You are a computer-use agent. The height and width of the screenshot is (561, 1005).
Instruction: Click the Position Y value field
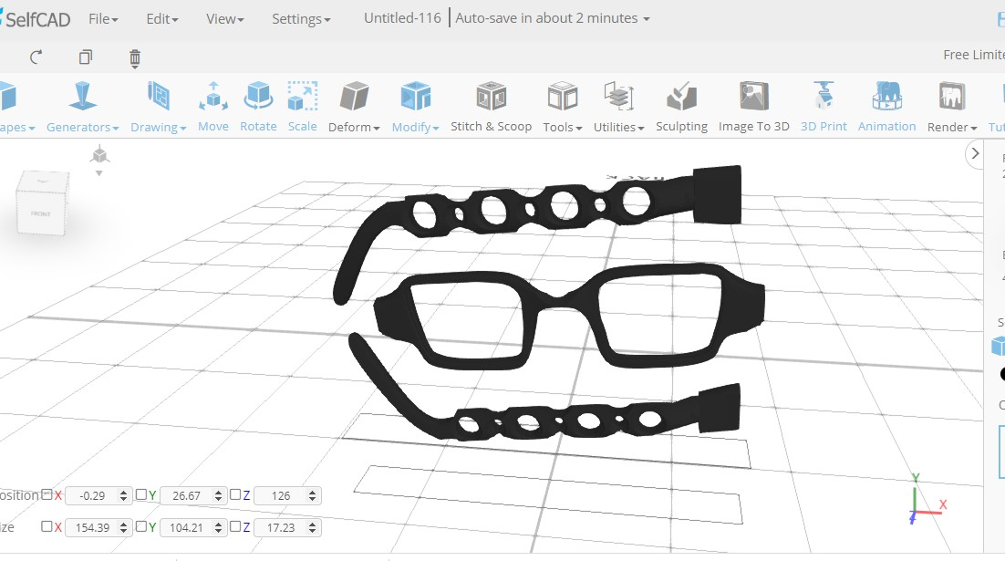(187, 495)
